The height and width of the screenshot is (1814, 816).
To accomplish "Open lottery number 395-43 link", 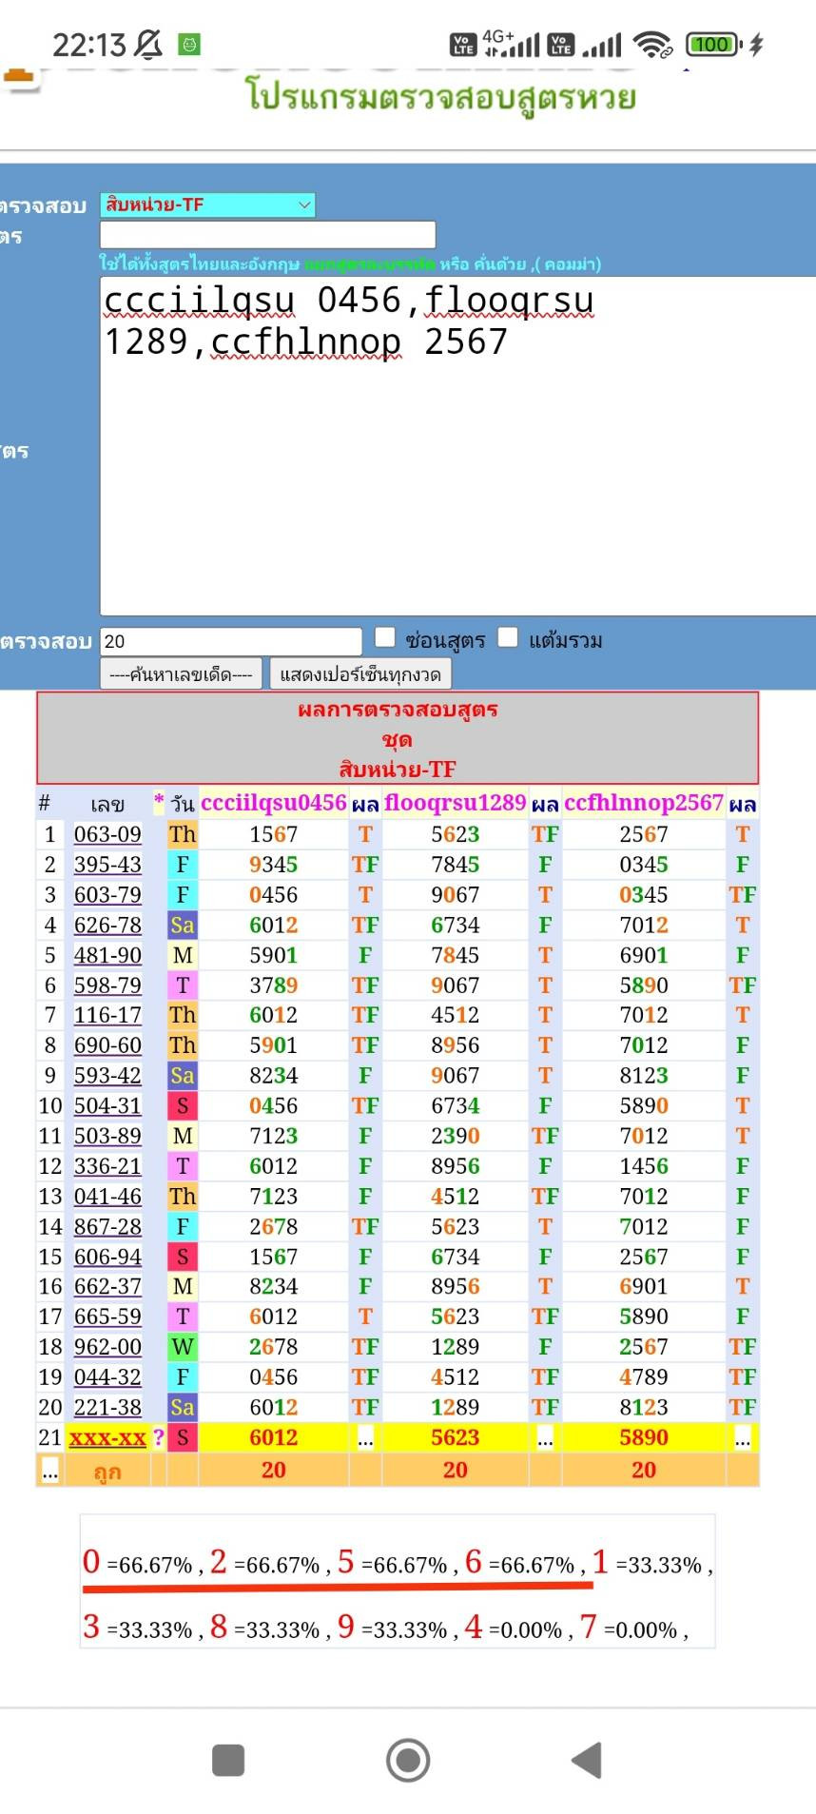I will [107, 865].
